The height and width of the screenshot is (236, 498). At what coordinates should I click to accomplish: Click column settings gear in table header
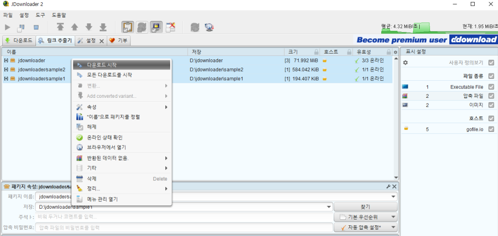[395, 52]
